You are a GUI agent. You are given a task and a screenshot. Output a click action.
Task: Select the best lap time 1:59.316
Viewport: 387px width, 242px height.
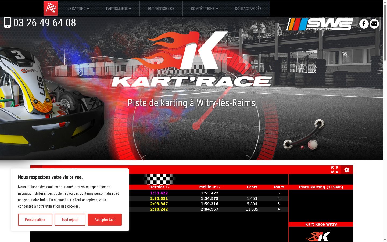click(x=210, y=204)
